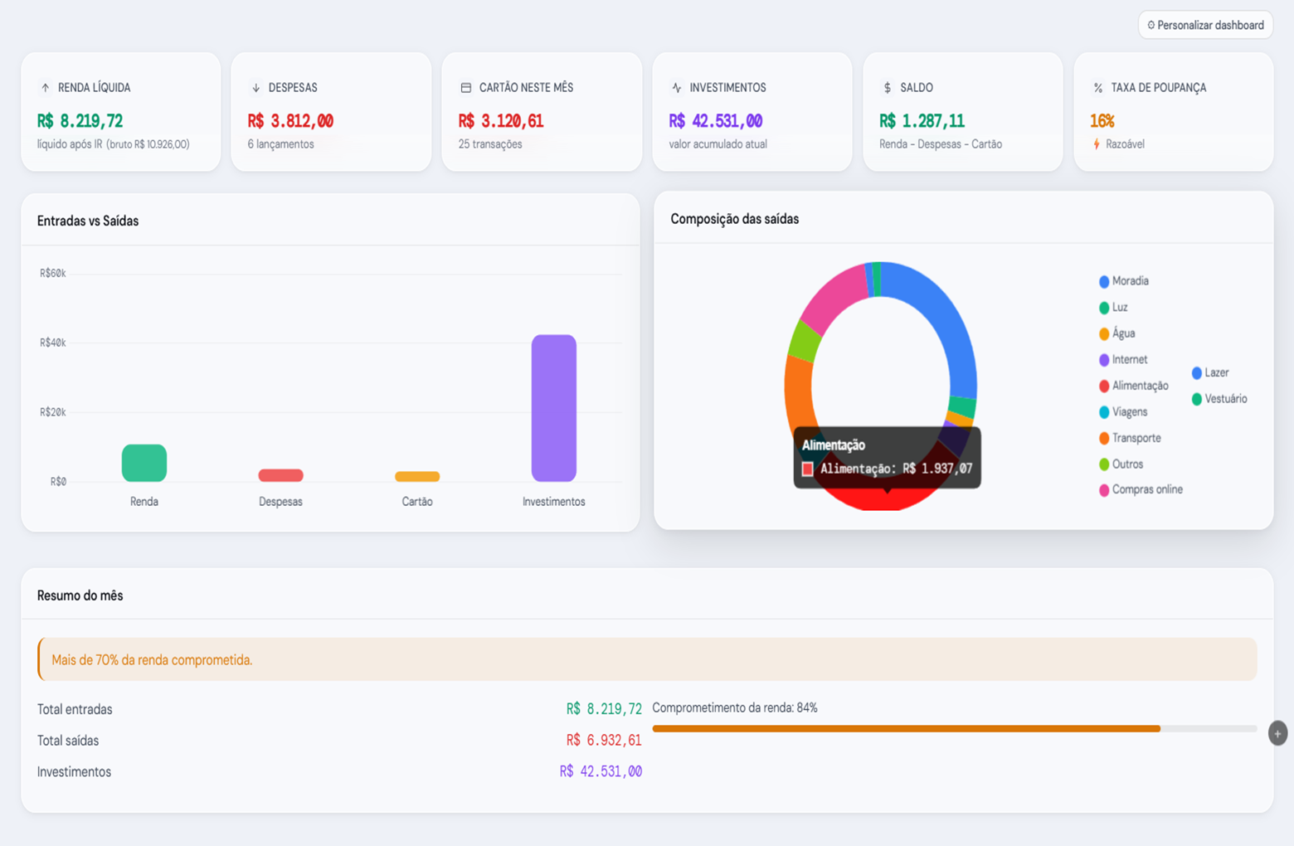Image resolution: width=1294 pixels, height=846 pixels.
Task: Click the R$ 6.932,61 total saídas value
Action: (604, 741)
